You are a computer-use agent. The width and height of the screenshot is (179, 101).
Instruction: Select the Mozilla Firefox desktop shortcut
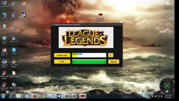click(x=14, y=28)
